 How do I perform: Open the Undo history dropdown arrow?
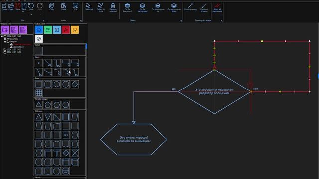tap(31, 15)
